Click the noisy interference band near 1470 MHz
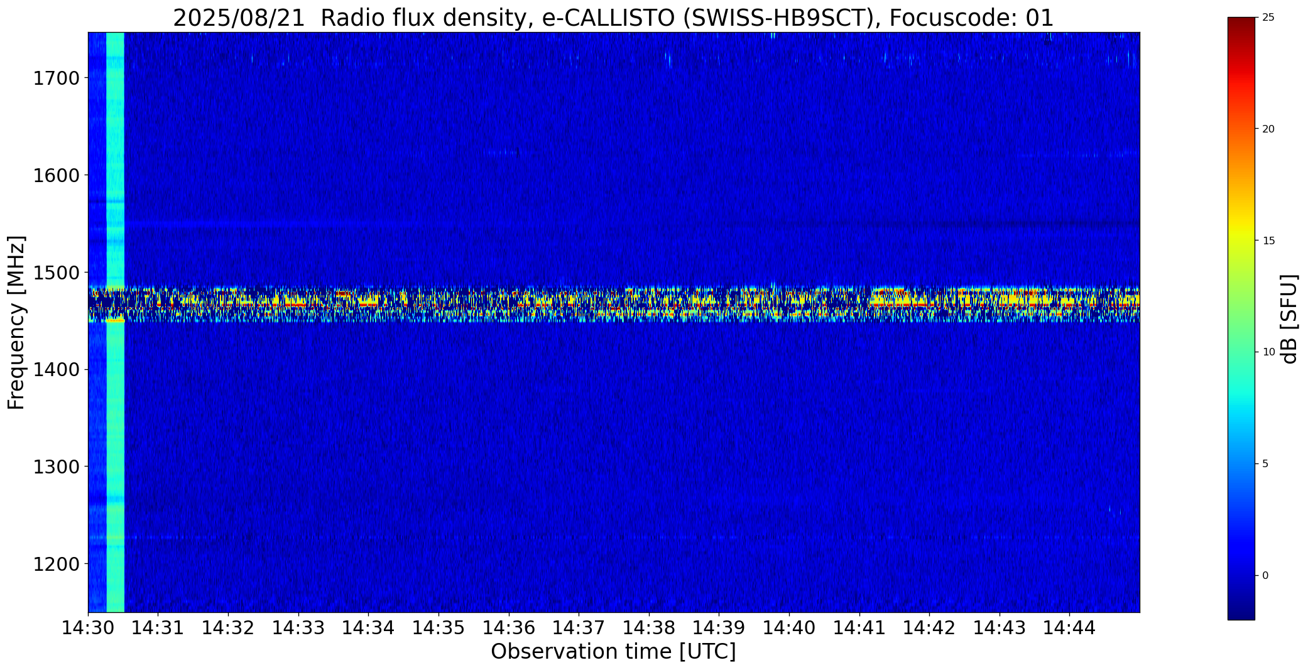The width and height of the screenshot is (1308, 670). [614, 305]
